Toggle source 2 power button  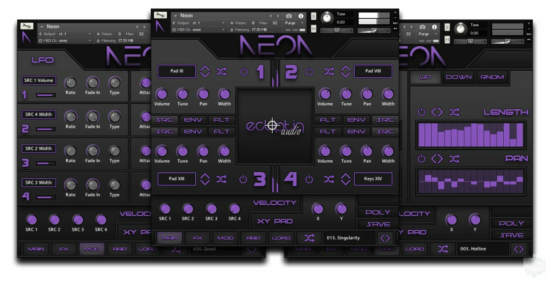(309, 72)
